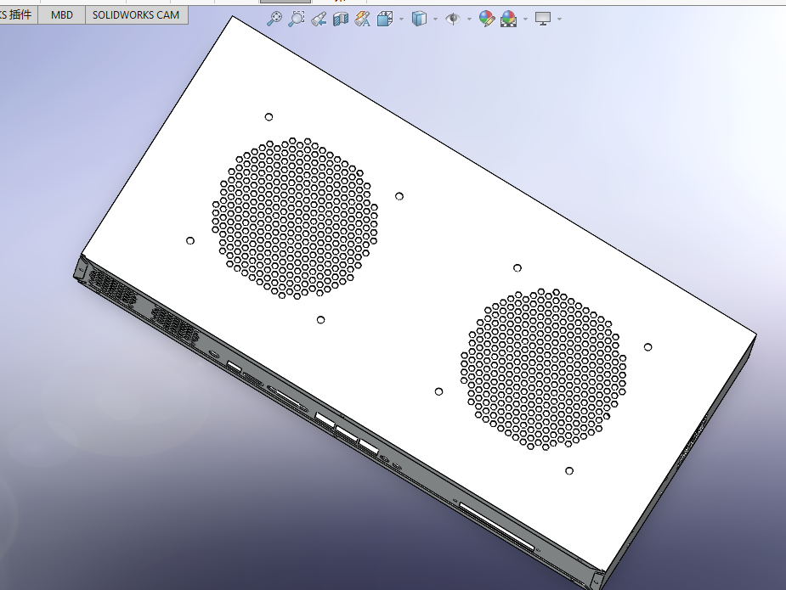The width and height of the screenshot is (786, 590).
Task: Activate the Section View tool
Action: [341, 19]
